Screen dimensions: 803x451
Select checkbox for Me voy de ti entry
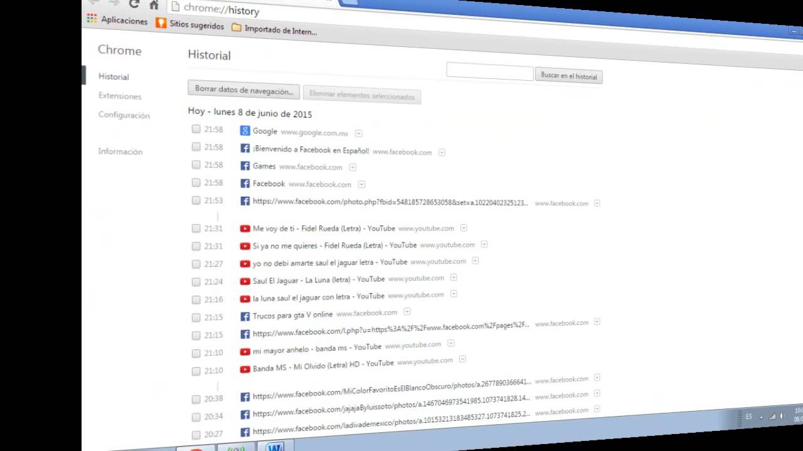coord(196,229)
